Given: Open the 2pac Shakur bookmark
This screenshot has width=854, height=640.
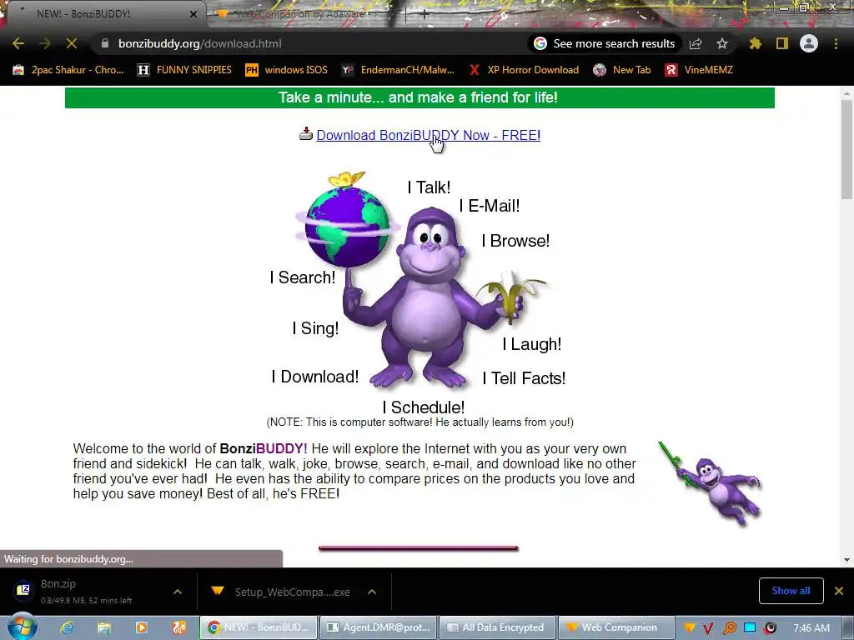Looking at the screenshot, I should point(68,70).
